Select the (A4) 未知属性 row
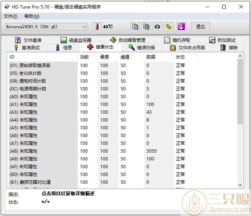251x216 pixels. click(x=102, y=120)
